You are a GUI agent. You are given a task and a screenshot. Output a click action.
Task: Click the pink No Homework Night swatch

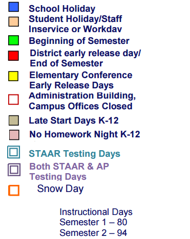(x=14, y=135)
